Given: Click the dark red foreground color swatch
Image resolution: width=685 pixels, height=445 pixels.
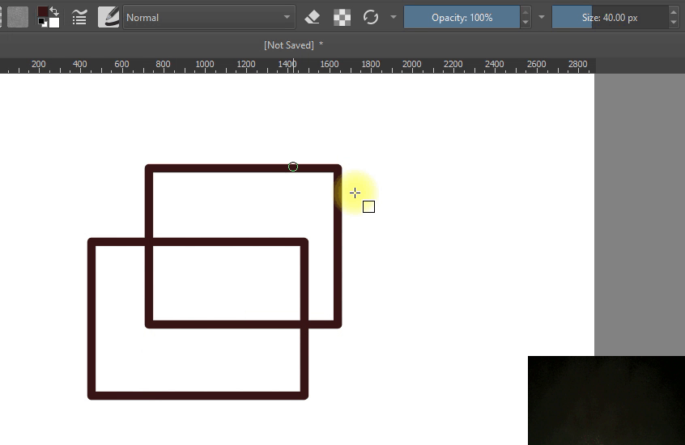Looking at the screenshot, I should 42,12.
